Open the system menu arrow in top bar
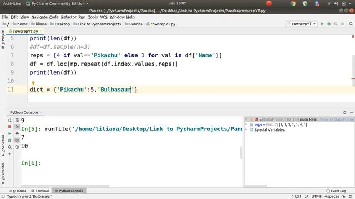355x199 pixels. 350,4
